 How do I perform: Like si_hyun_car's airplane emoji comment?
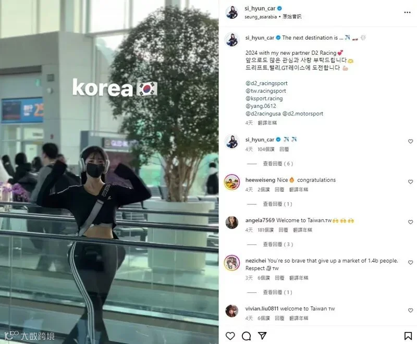pos(410,141)
